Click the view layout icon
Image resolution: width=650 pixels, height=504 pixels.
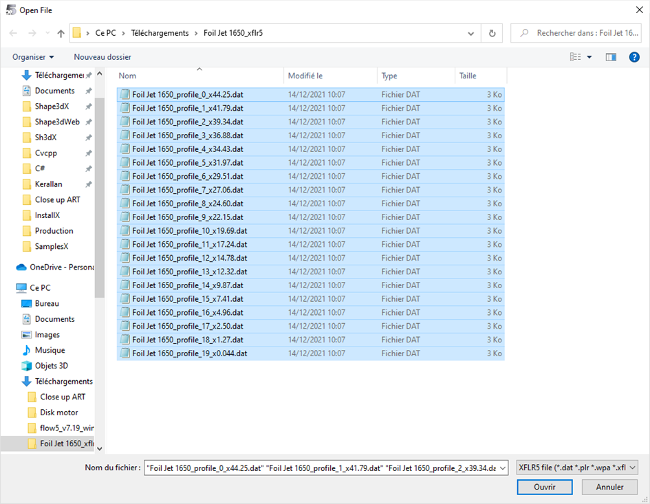[575, 57]
